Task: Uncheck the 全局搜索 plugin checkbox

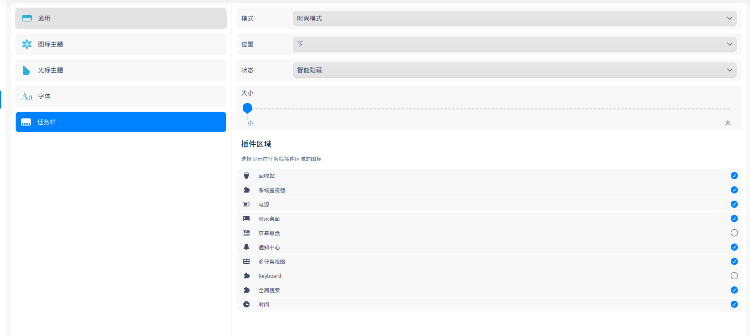Action: pos(734,290)
